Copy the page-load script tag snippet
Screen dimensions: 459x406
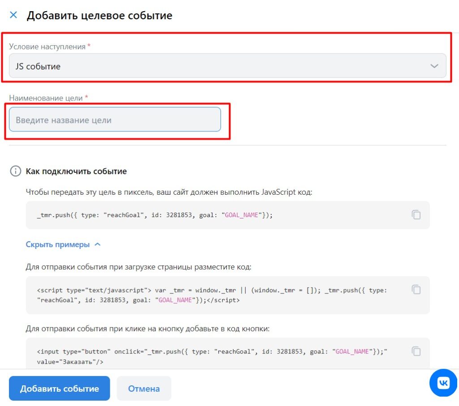(x=416, y=290)
